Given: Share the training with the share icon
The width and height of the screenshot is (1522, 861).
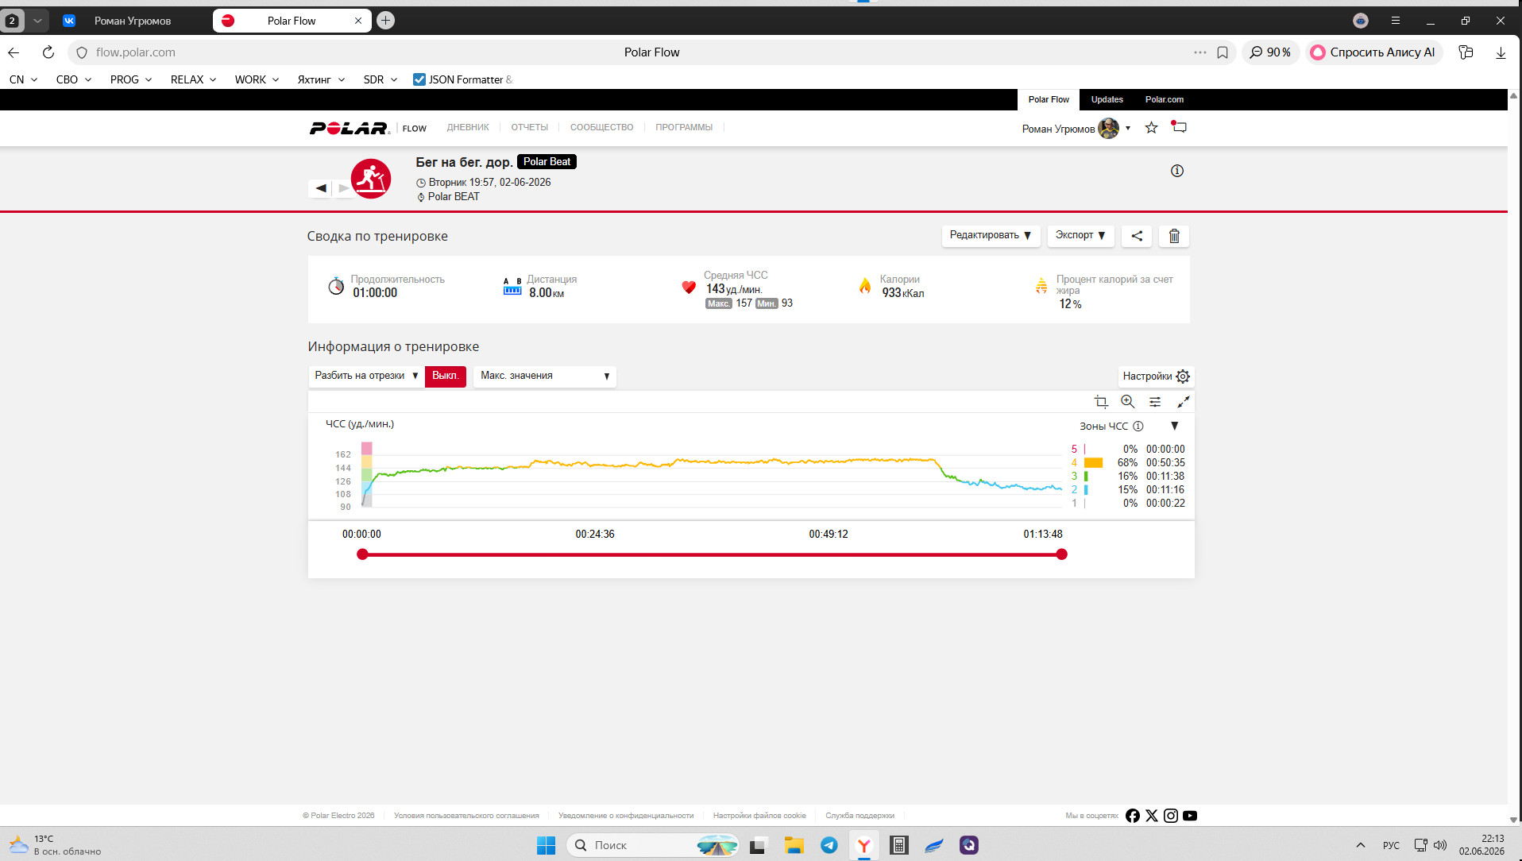Looking at the screenshot, I should tap(1137, 236).
